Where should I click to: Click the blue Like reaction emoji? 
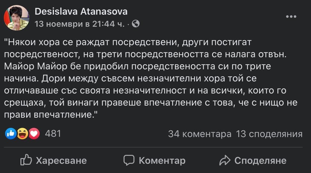tap(11, 134)
